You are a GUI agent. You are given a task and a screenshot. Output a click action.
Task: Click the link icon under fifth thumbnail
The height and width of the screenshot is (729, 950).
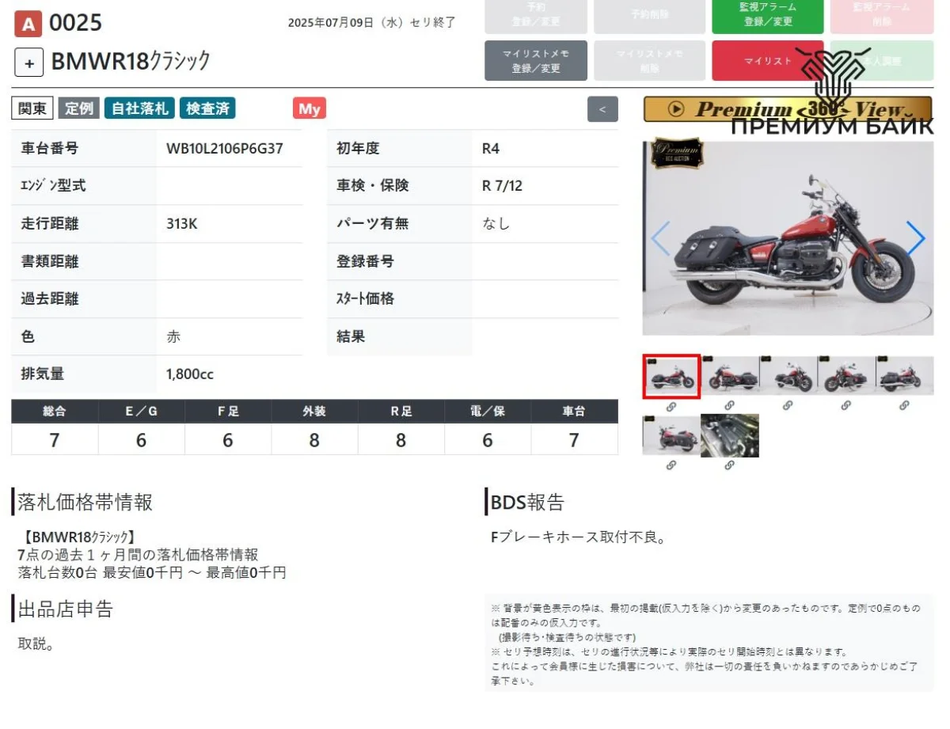(x=904, y=406)
